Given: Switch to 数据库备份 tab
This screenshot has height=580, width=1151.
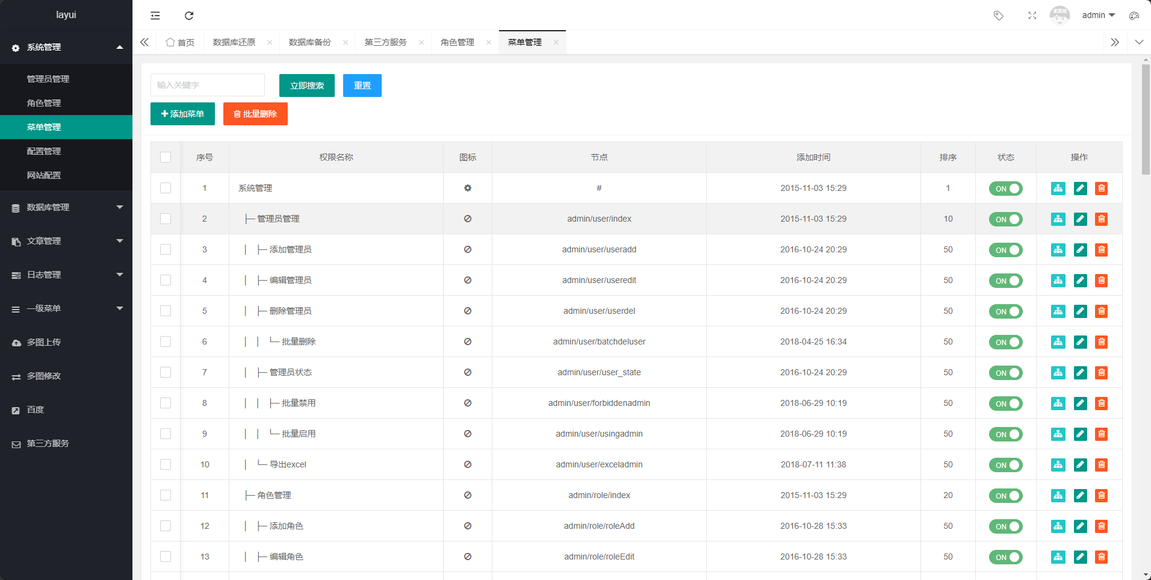Looking at the screenshot, I should tap(310, 42).
